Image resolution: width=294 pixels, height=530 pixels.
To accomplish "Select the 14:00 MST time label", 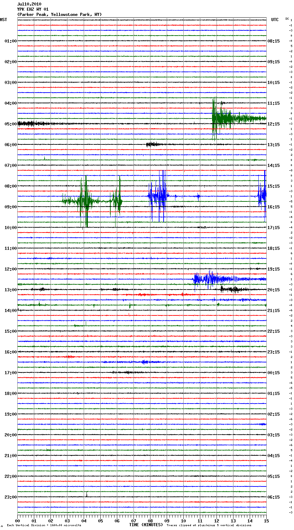I will point(10,311).
